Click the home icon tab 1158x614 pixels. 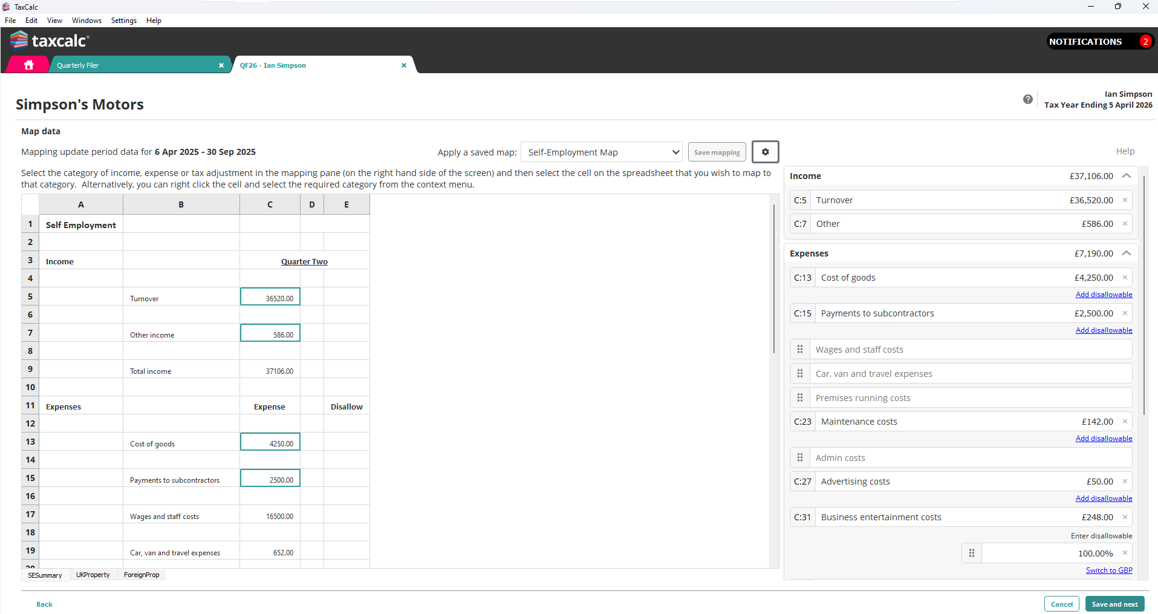pyautogui.click(x=28, y=65)
